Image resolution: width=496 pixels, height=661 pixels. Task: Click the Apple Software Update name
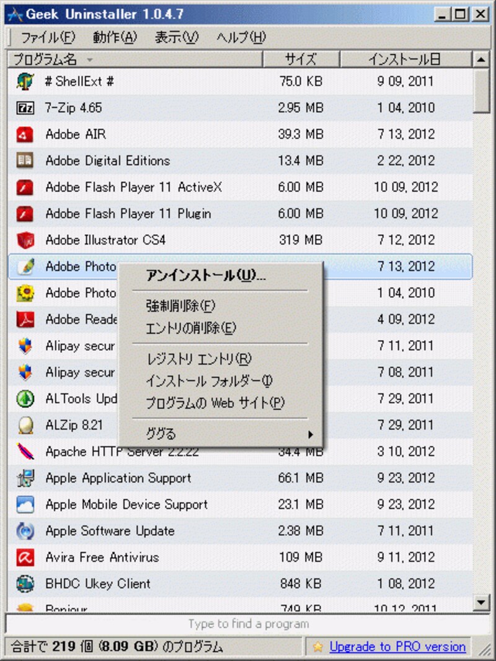tap(110, 531)
